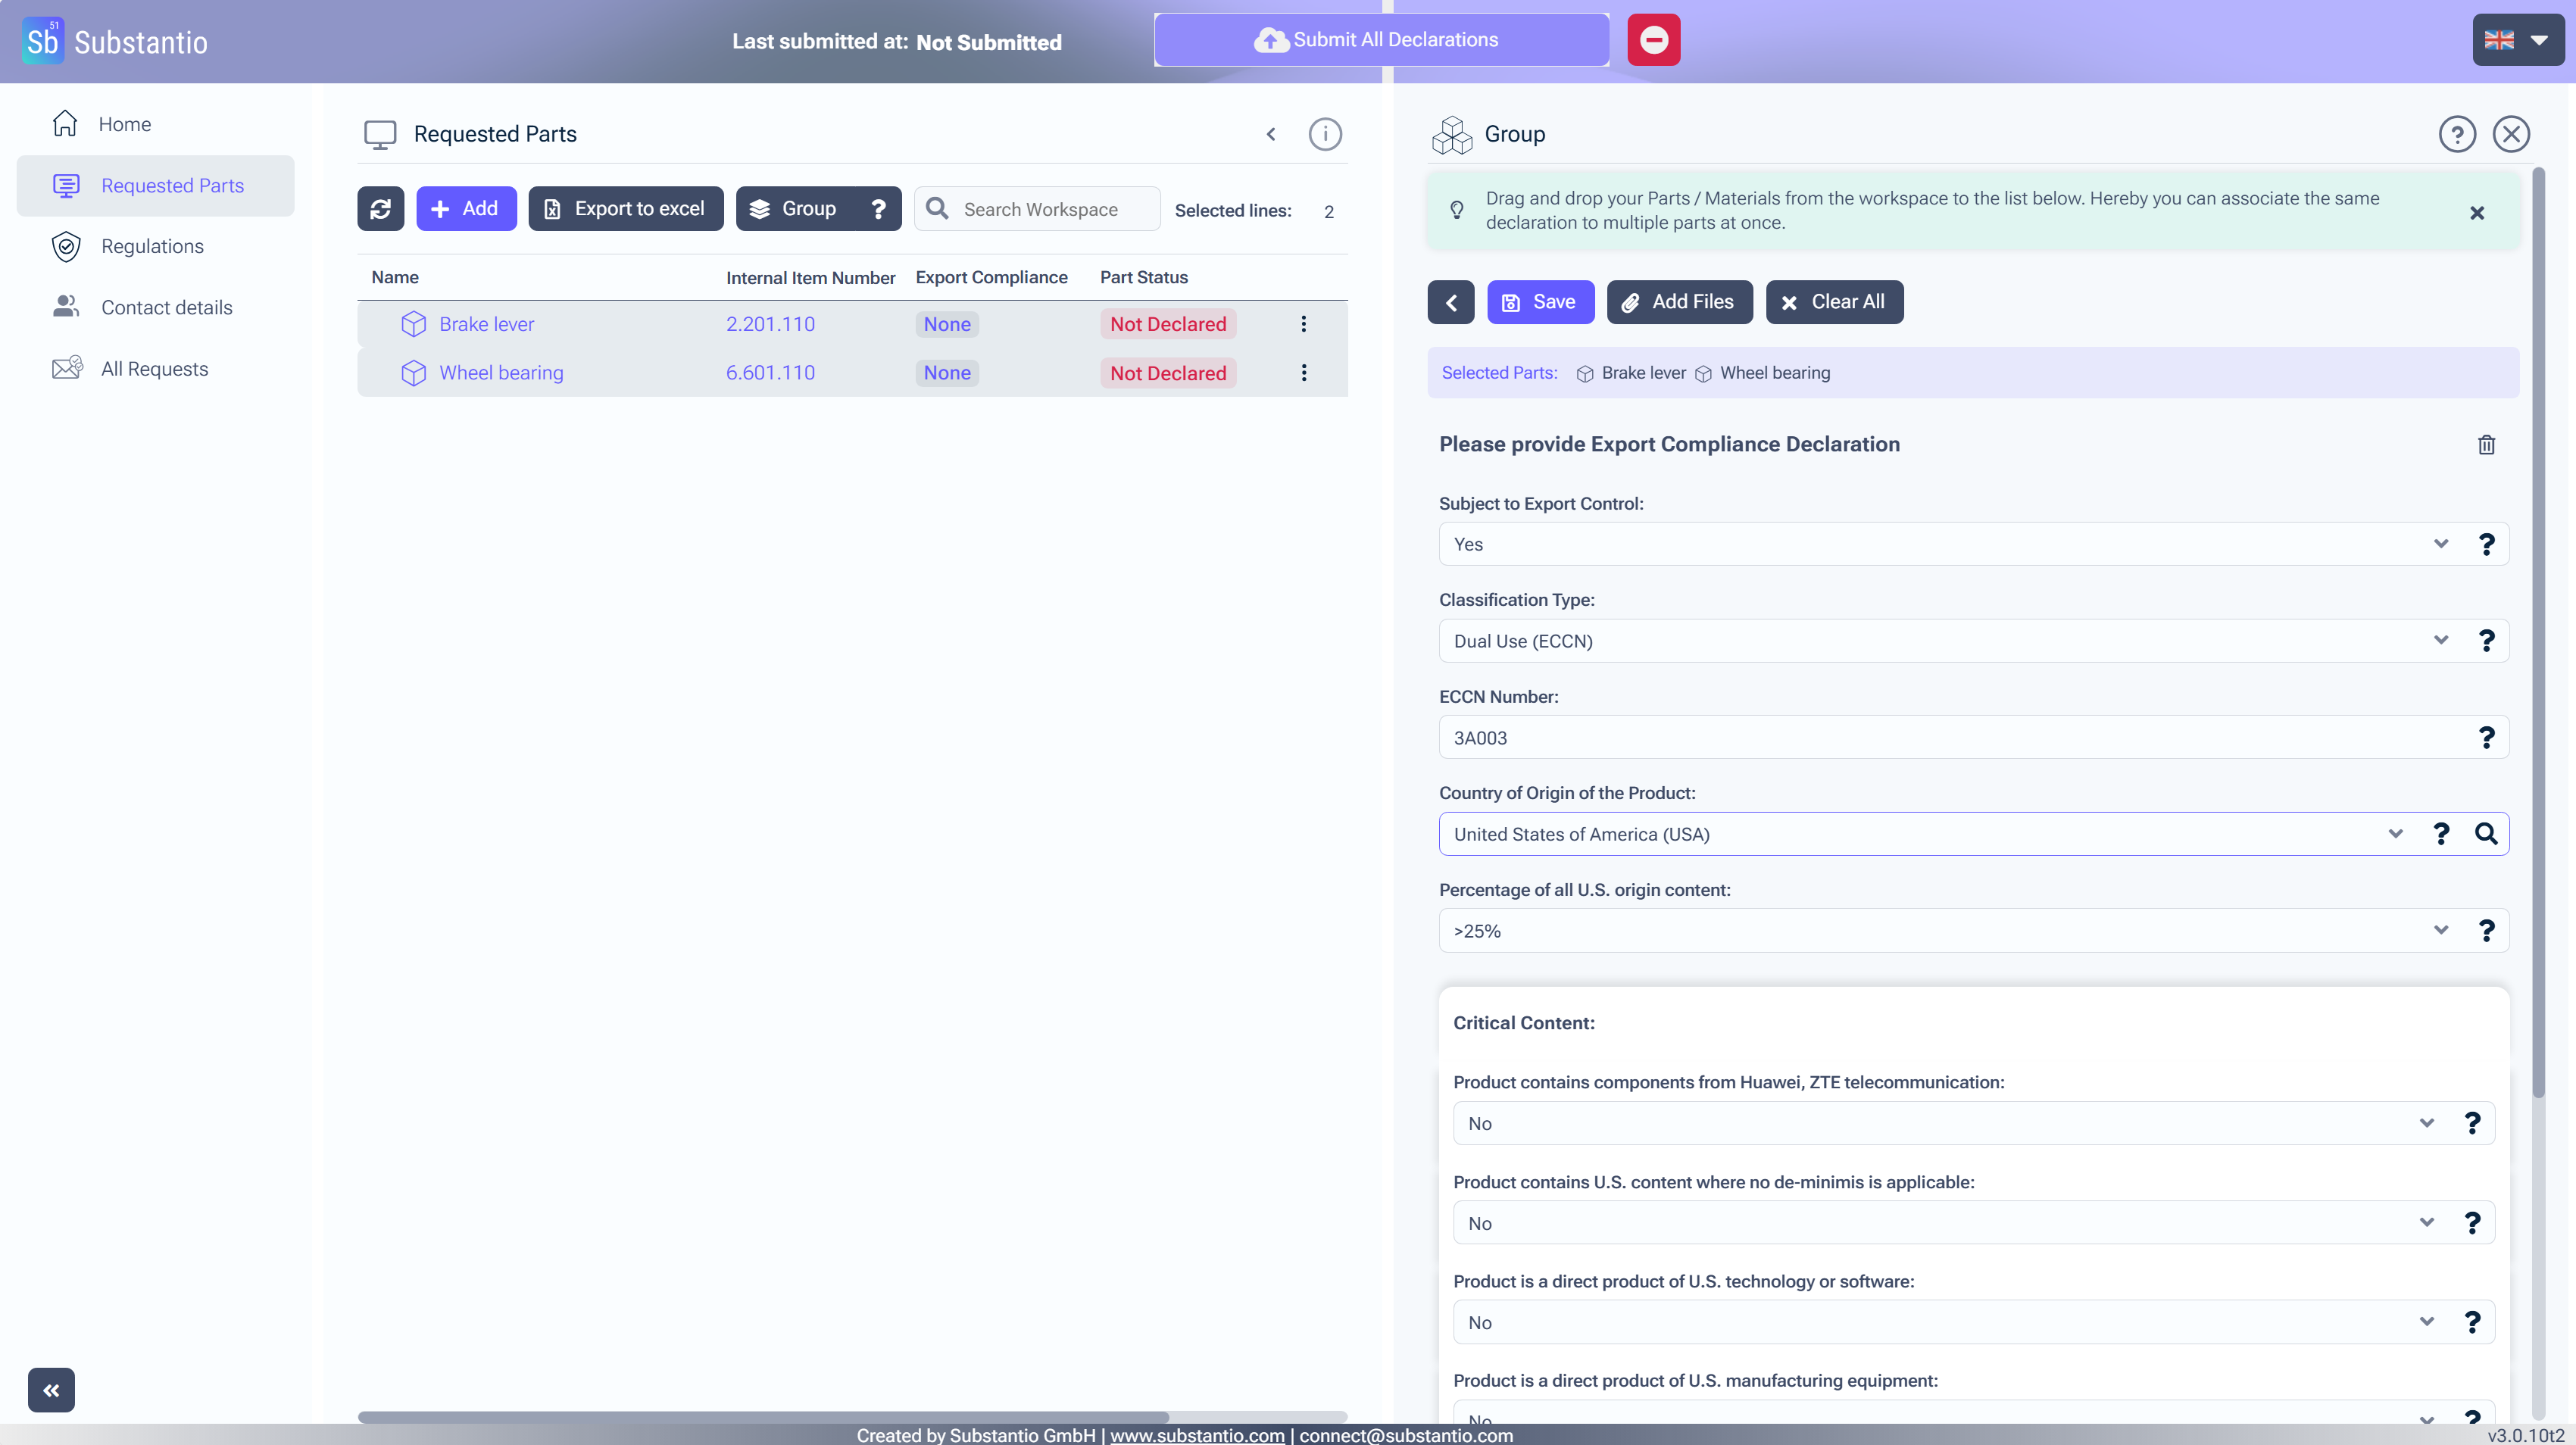2576x1445 pixels.
Task: Open the Brake lever row options menu
Action: coord(1303,324)
